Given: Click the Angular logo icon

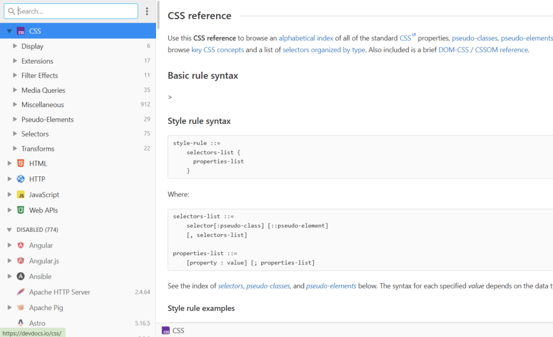Looking at the screenshot, I should pos(21,245).
